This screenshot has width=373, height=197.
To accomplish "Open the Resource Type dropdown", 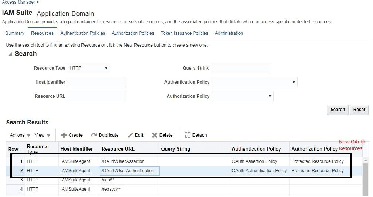I will pos(89,68).
